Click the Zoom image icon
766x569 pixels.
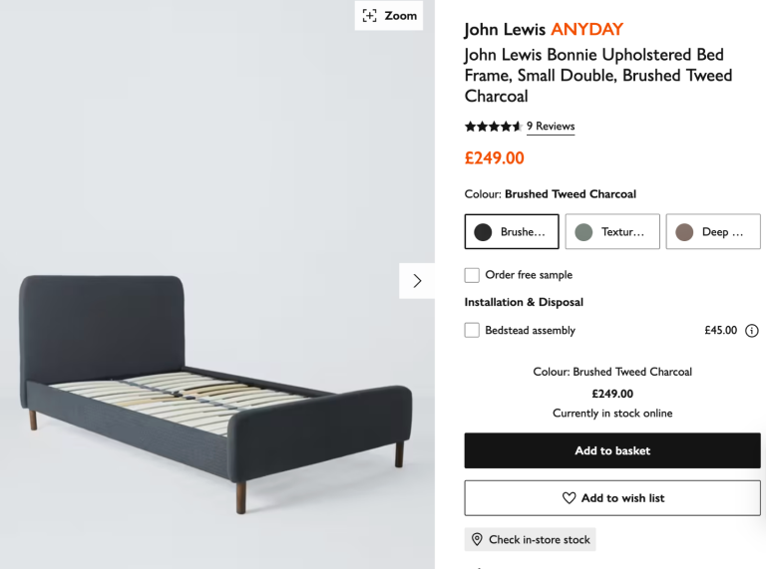pos(370,16)
